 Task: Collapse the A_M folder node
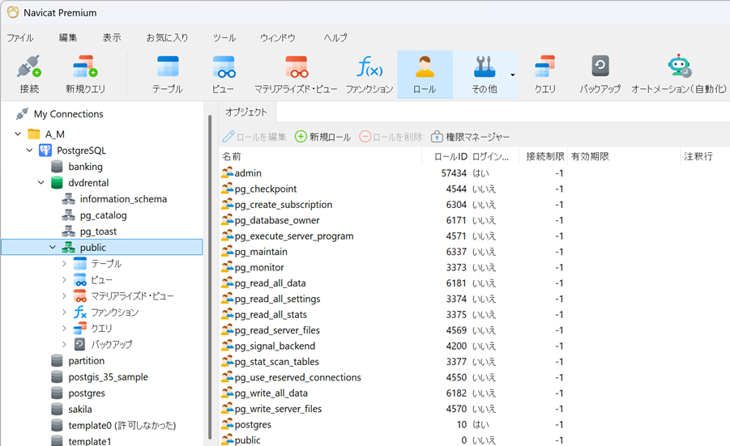pos(18,134)
